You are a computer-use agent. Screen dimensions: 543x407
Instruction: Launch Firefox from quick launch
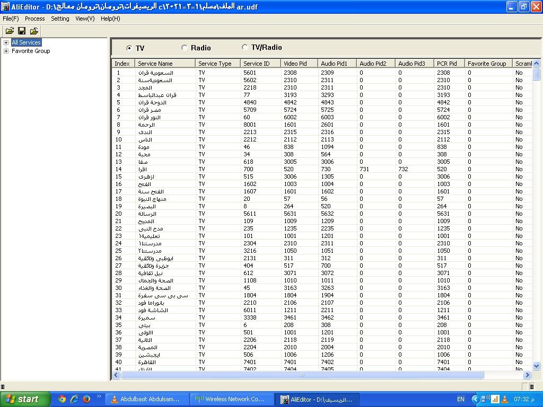tap(86, 399)
